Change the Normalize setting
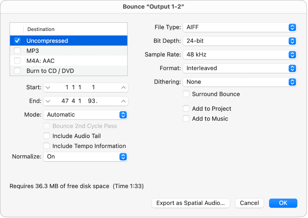Image resolution: width=308 pixels, height=218 pixels. pos(85,156)
